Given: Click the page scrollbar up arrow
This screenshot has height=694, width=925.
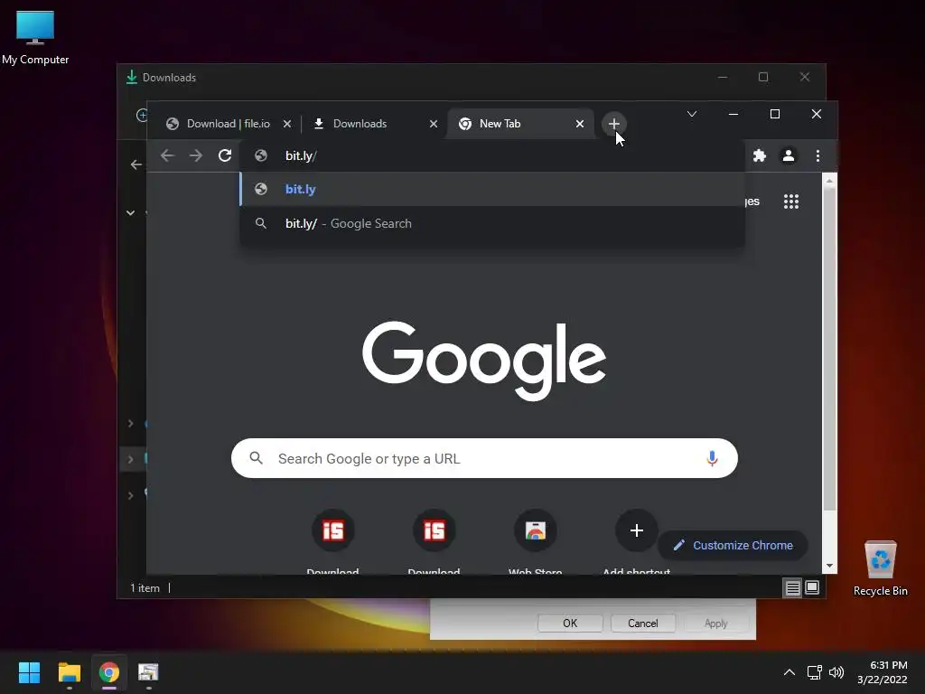Looking at the screenshot, I should pyautogui.click(x=829, y=181).
